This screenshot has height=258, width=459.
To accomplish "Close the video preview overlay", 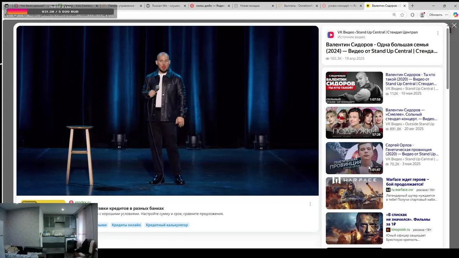I will 454,25.
